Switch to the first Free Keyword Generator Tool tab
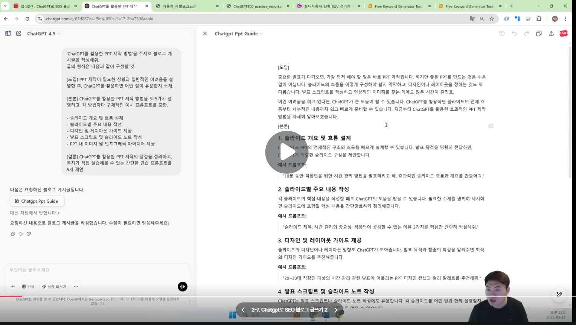 tap(399, 6)
